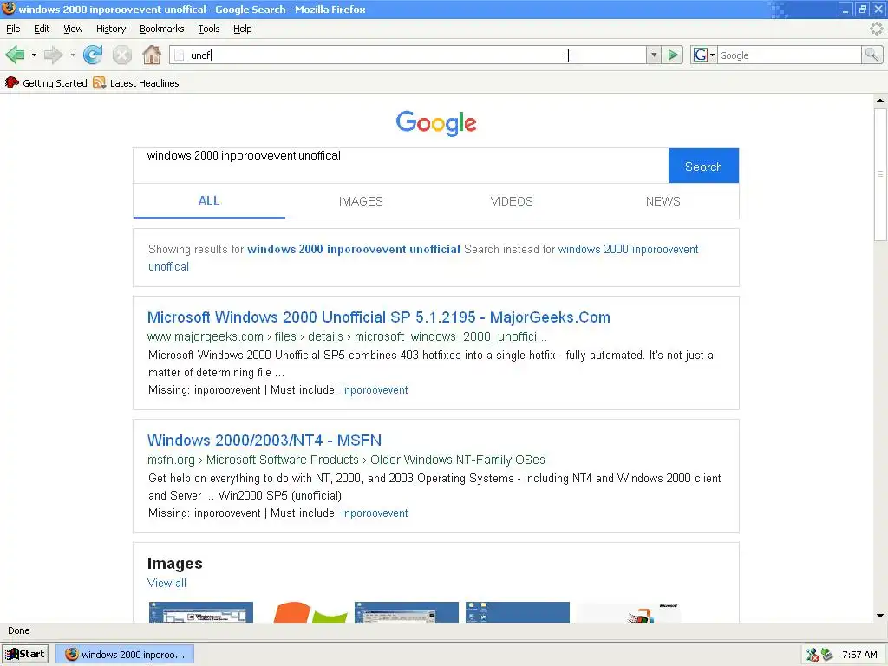Switch to the IMAGES results tab
888x666 pixels.
pyautogui.click(x=361, y=201)
